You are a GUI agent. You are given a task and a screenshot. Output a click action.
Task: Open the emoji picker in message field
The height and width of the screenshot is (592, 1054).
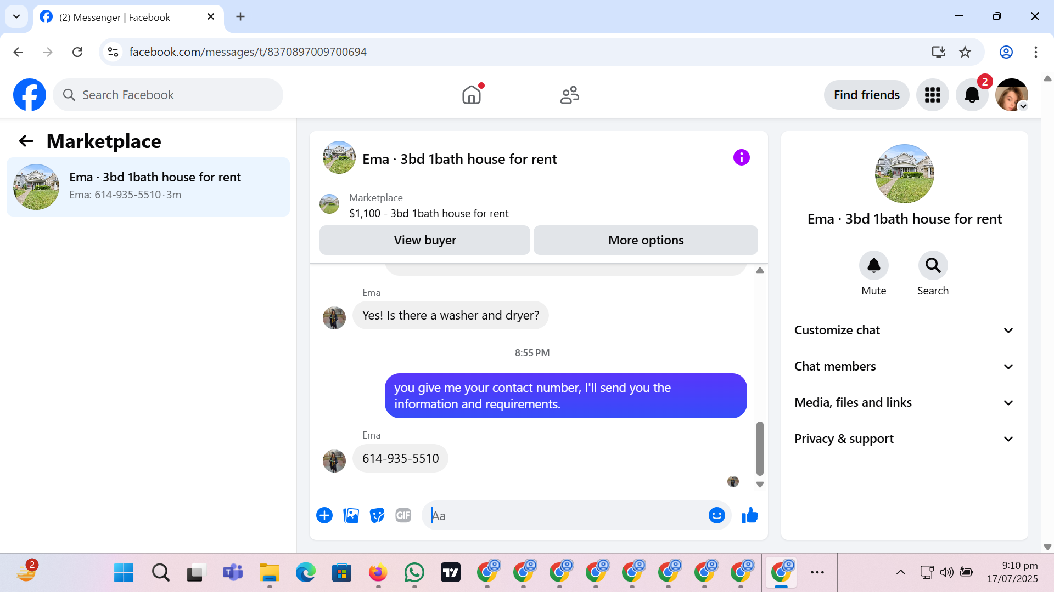716,515
